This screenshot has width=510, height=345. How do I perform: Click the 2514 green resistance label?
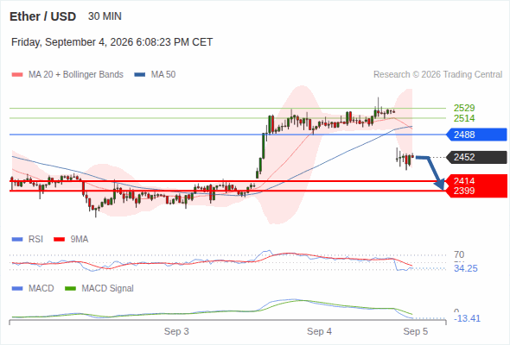(x=464, y=118)
